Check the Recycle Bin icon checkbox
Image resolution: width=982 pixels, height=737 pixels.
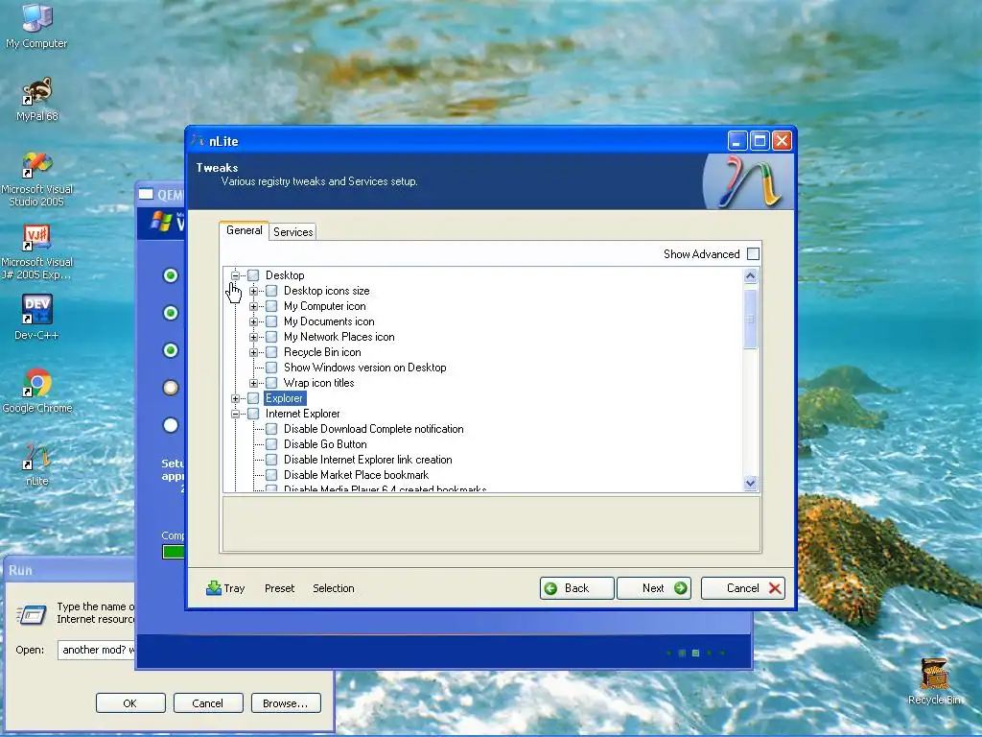click(271, 352)
